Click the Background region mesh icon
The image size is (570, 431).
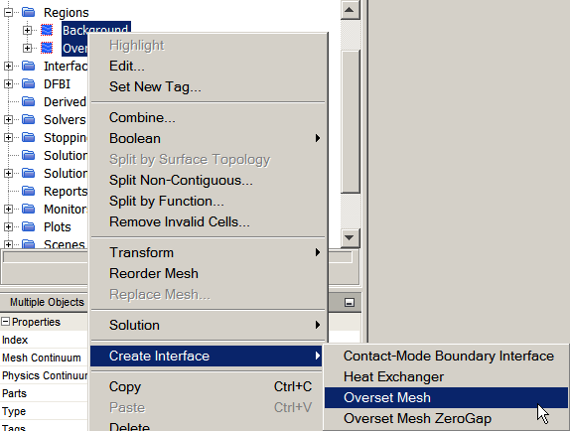(47, 30)
